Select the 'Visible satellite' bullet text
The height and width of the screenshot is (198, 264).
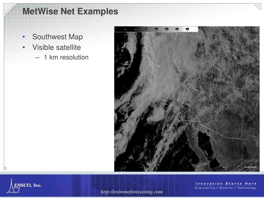(x=56, y=47)
